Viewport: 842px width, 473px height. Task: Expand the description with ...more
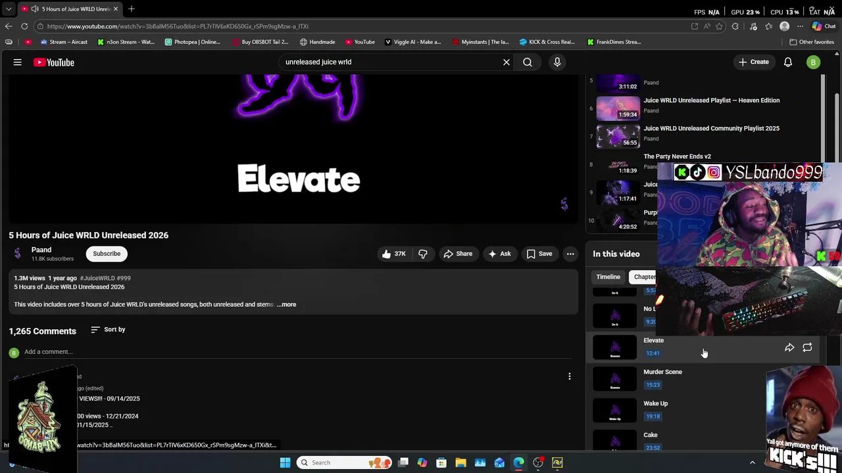click(x=287, y=305)
